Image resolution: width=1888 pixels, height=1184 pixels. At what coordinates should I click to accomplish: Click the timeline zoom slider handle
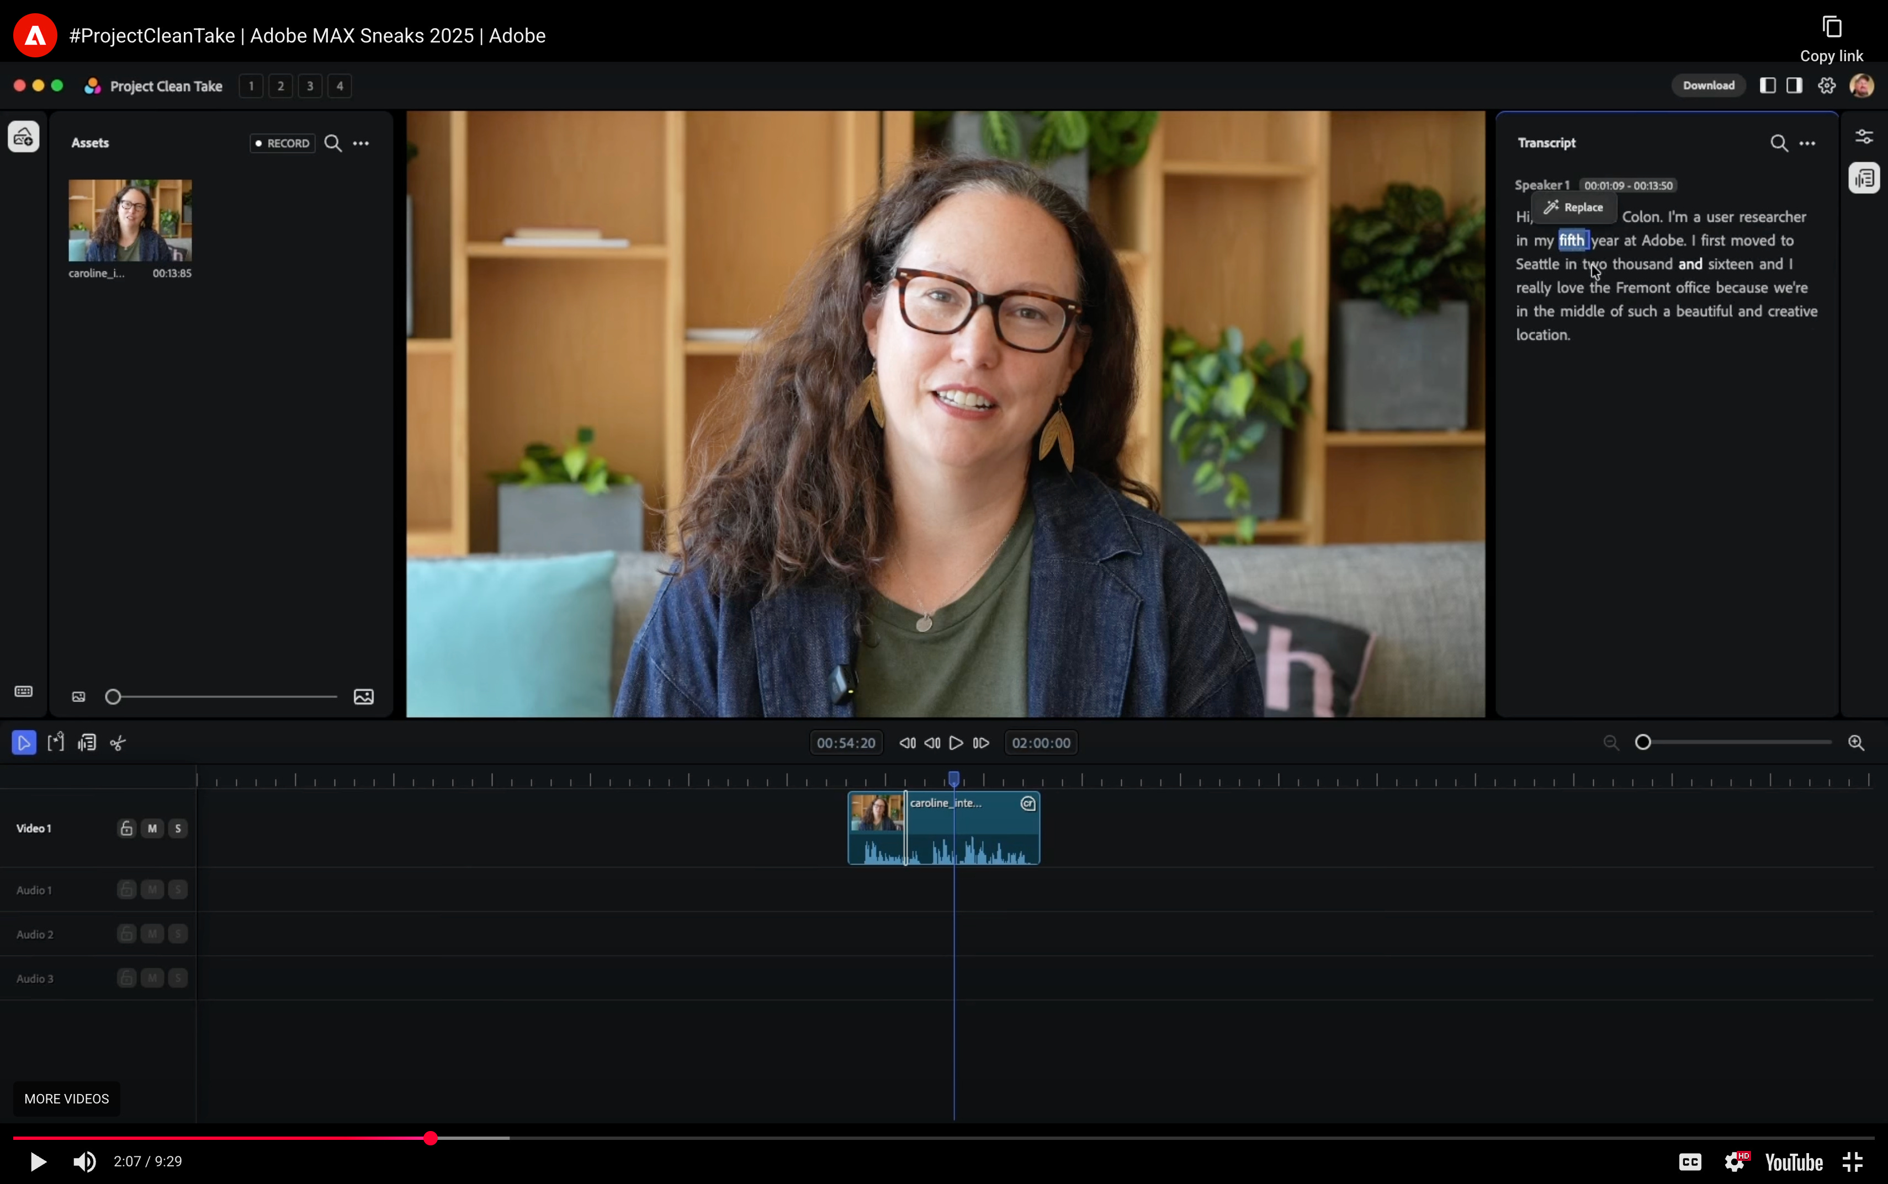[1643, 743]
